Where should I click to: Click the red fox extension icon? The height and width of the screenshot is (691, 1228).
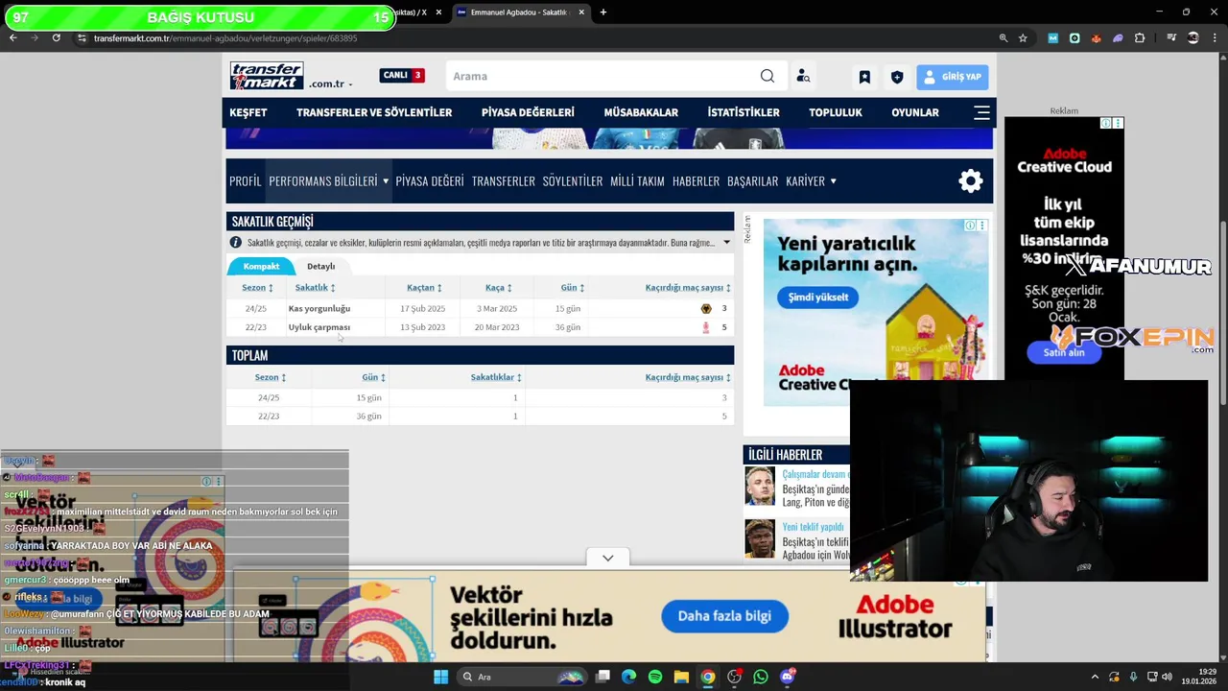coord(1096,37)
